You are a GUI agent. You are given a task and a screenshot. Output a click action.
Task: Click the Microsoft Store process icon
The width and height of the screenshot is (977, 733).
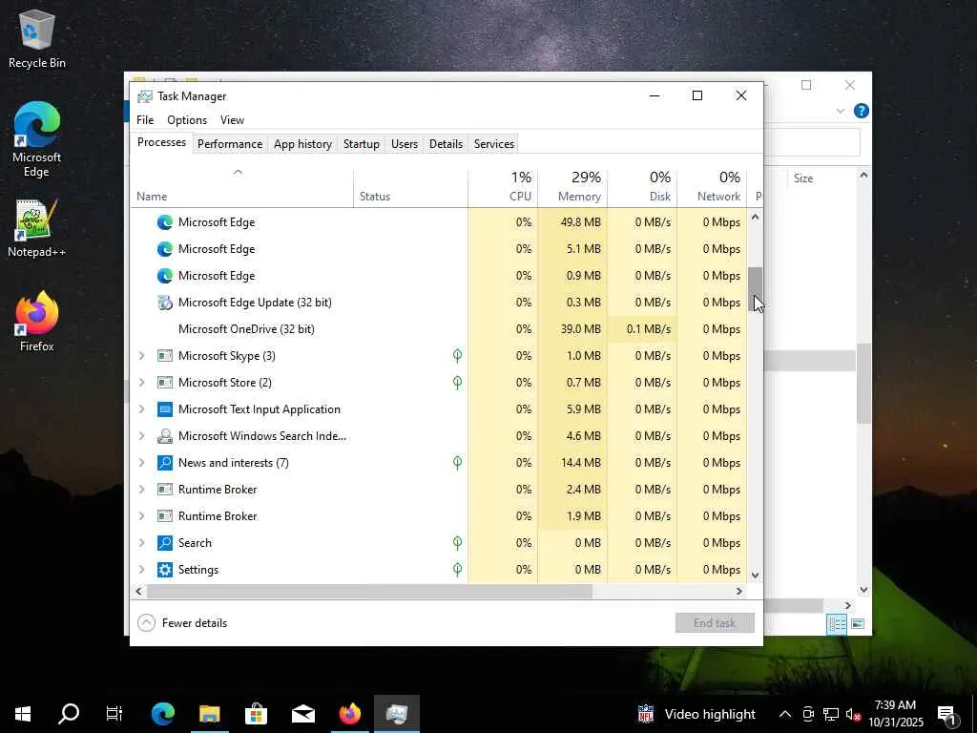coord(164,382)
